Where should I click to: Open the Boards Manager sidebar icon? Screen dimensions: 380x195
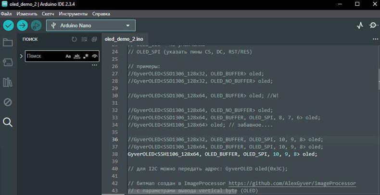(x=8, y=62)
